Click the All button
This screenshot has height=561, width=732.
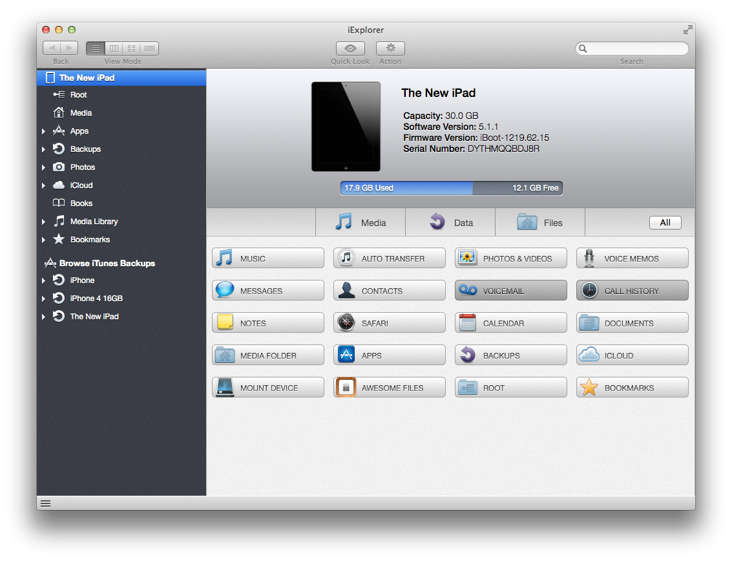(665, 223)
